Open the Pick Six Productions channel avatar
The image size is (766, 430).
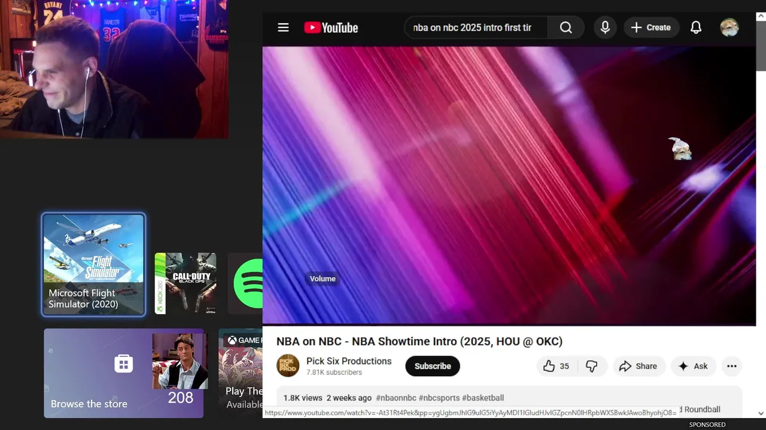tap(288, 365)
